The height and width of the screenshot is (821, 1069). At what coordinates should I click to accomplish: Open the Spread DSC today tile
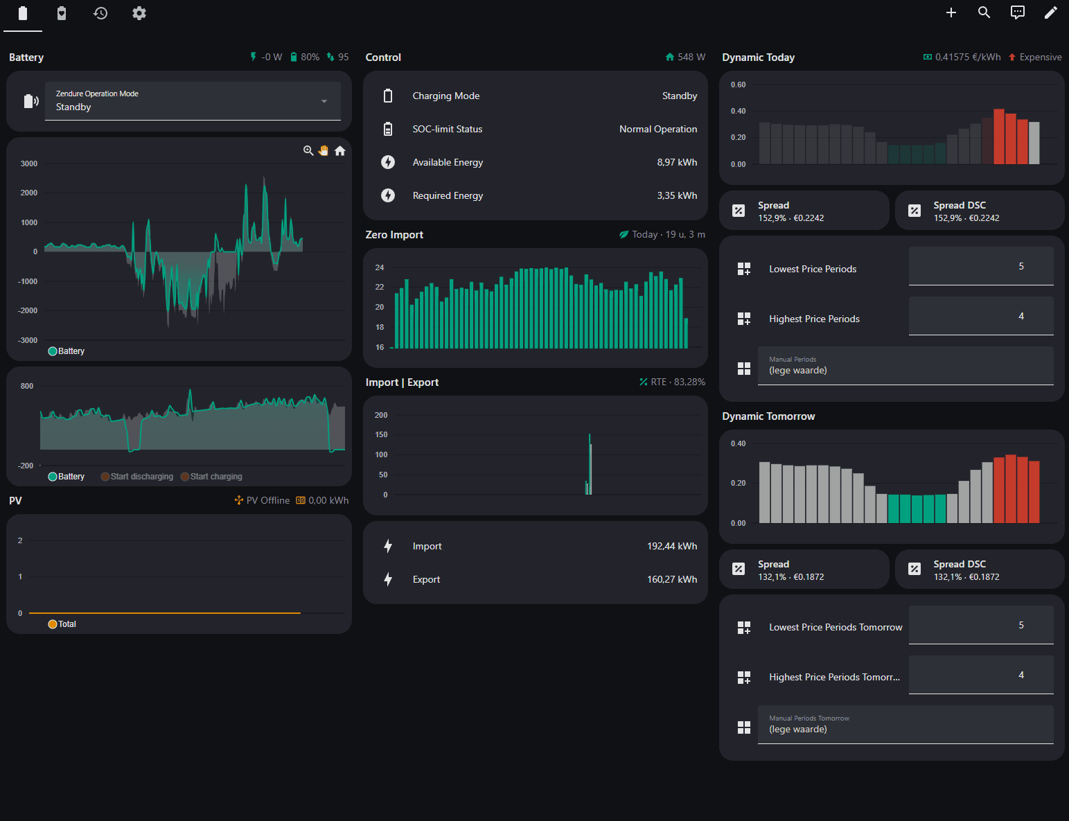pyautogui.click(x=980, y=211)
